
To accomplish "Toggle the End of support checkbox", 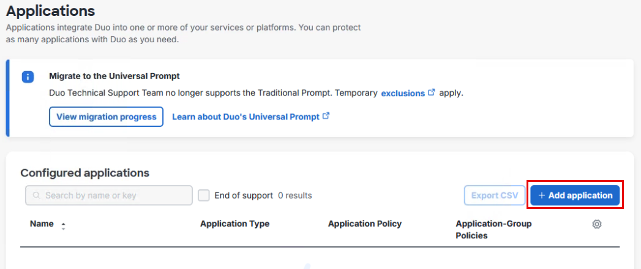I will [x=204, y=195].
